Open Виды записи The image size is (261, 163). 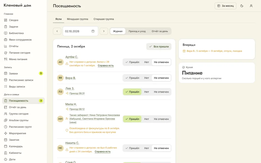[23, 87]
